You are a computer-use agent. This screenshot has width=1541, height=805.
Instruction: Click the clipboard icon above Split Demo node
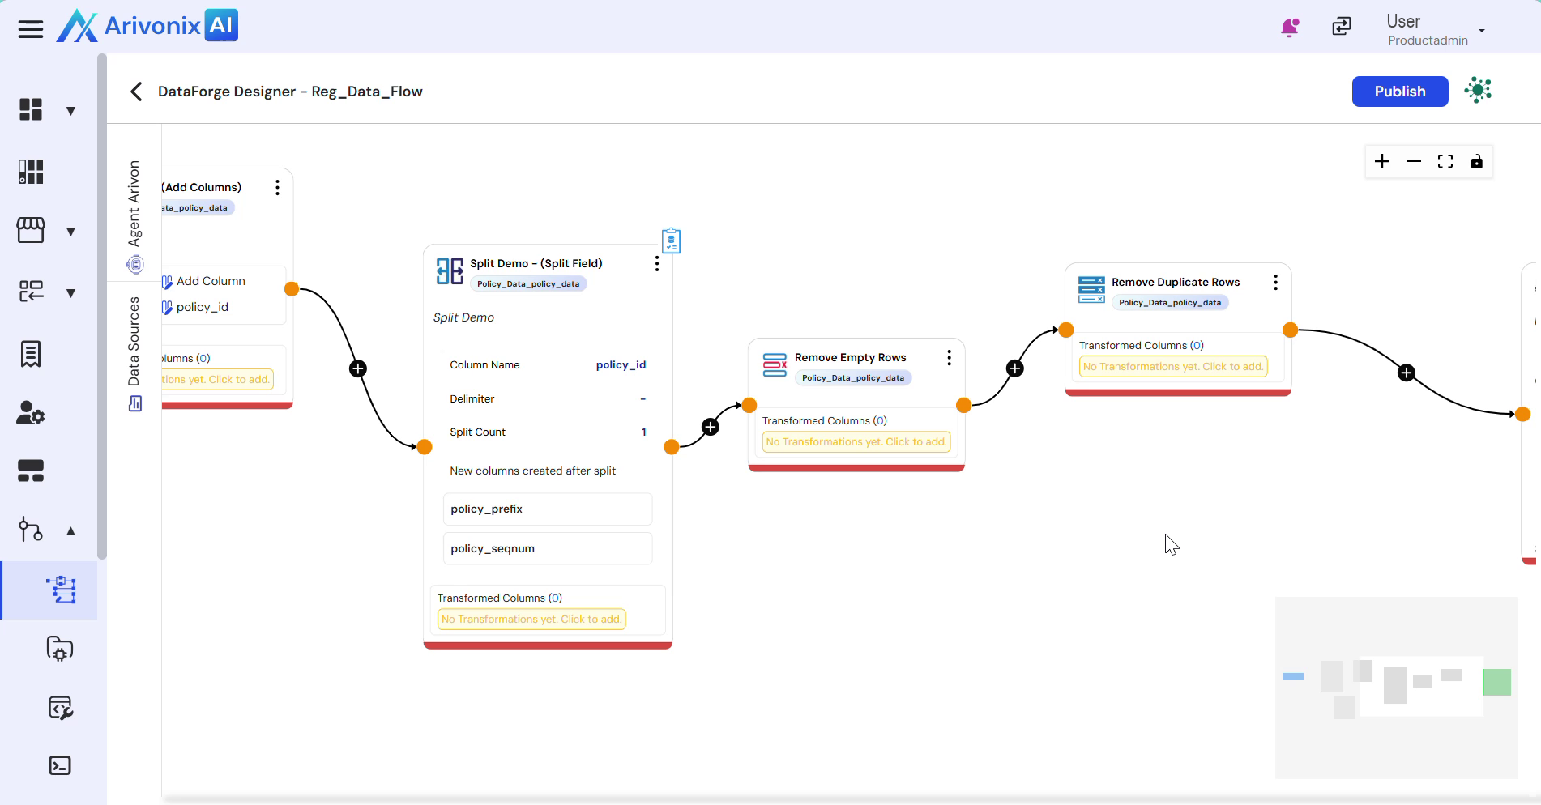(671, 241)
